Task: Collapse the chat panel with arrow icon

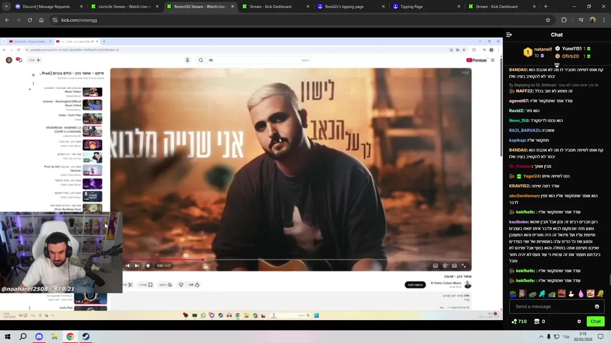Action: (x=509, y=35)
